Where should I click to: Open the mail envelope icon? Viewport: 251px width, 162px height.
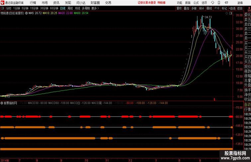[226, 3]
